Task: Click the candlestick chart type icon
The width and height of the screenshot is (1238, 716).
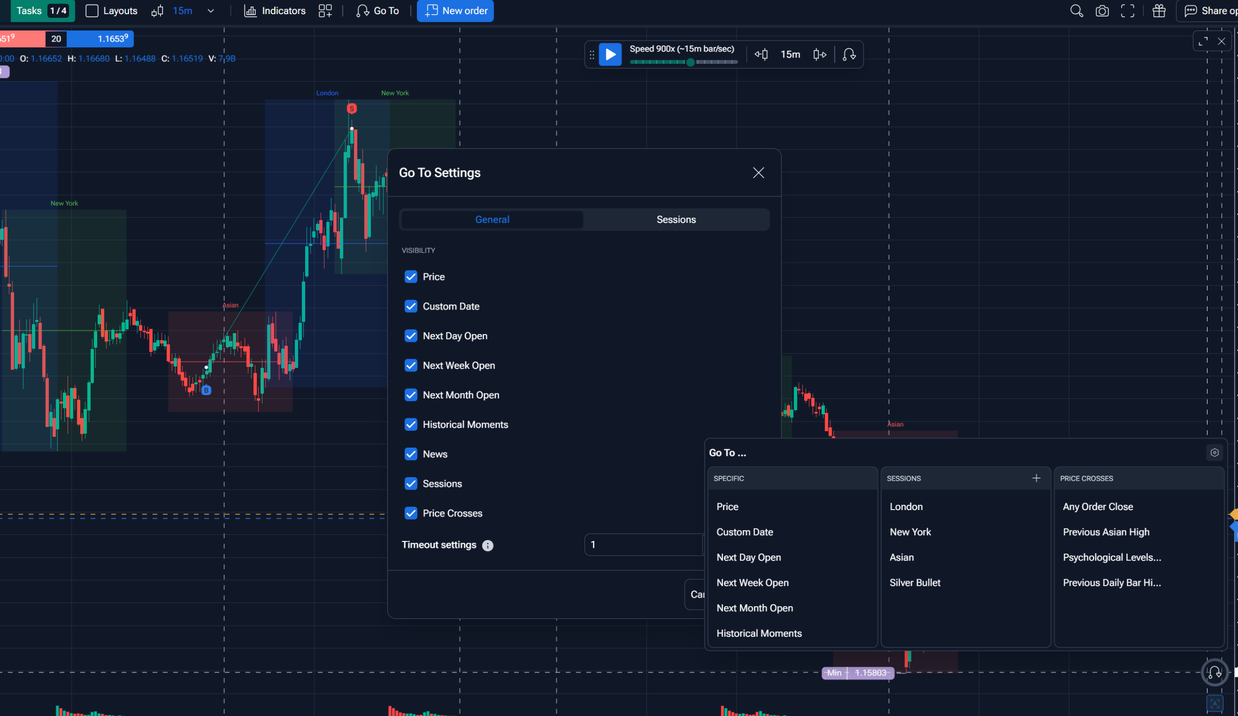Action: click(x=157, y=11)
